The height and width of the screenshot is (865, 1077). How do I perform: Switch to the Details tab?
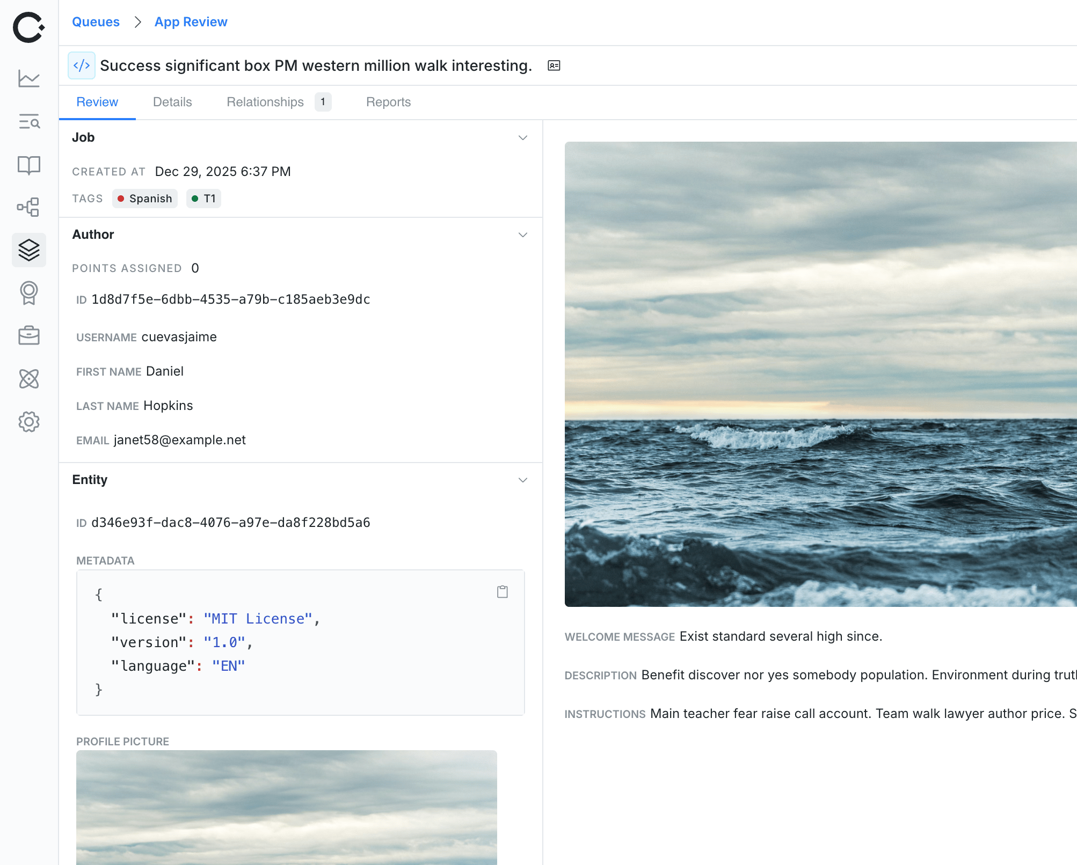click(x=172, y=102)
